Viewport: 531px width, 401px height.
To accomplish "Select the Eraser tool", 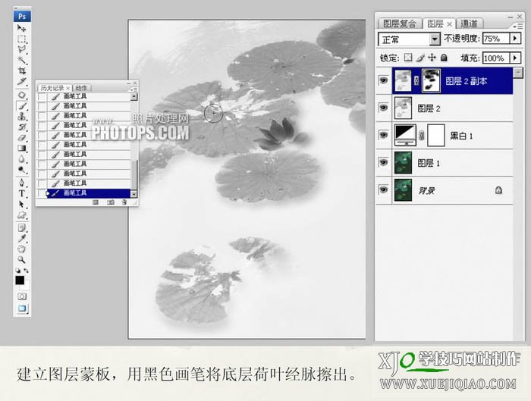I will point(22,137).
